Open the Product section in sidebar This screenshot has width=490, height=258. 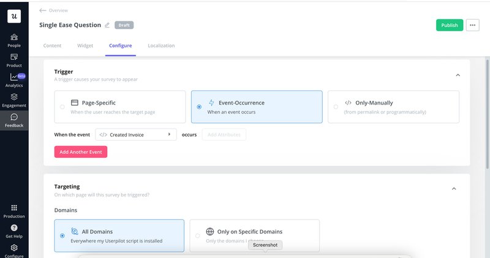tap(14, 60)
